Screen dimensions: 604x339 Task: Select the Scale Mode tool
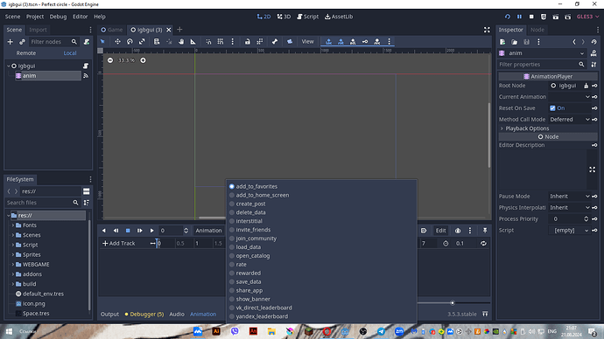(142, 42)
